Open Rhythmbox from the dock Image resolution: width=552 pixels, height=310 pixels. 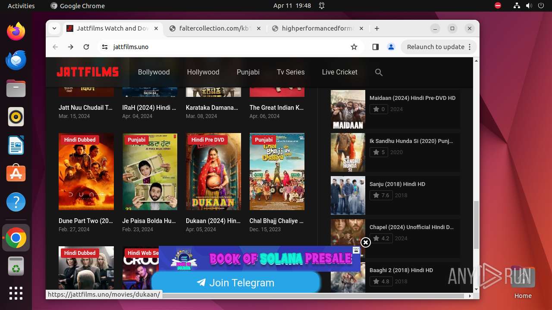point(16,117)
